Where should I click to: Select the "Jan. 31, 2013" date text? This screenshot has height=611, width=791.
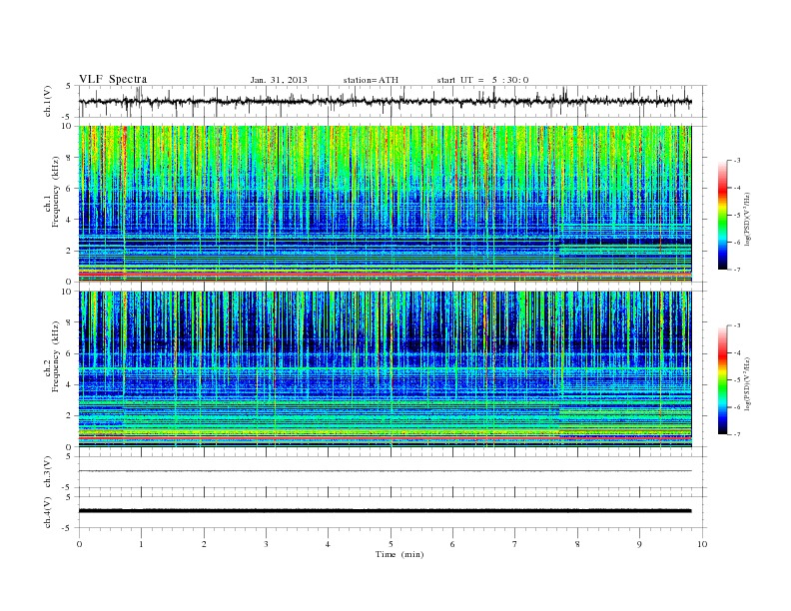(279, 80)
